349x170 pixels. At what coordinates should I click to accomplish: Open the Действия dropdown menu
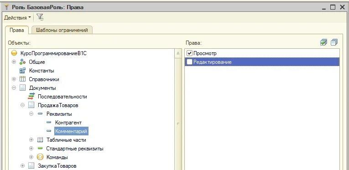[18, 18]
